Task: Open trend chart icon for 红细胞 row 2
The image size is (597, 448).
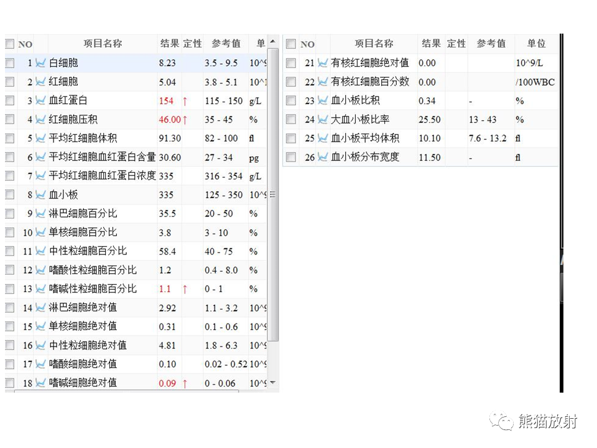Action: tap(40, 82)
